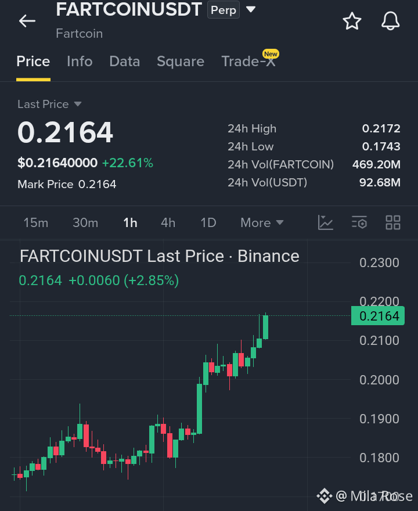This screenshot has height=511, width=418.
Task: Expand the More timeframes dropdown
Action: 262,223
